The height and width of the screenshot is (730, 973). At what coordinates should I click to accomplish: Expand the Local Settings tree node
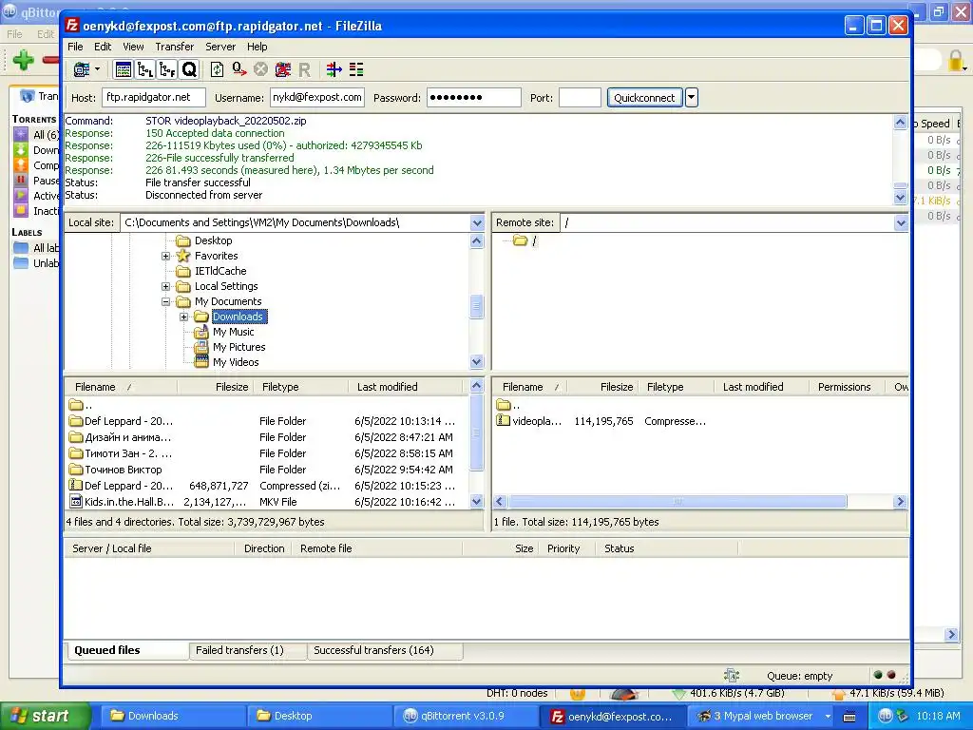coord(165,286)
